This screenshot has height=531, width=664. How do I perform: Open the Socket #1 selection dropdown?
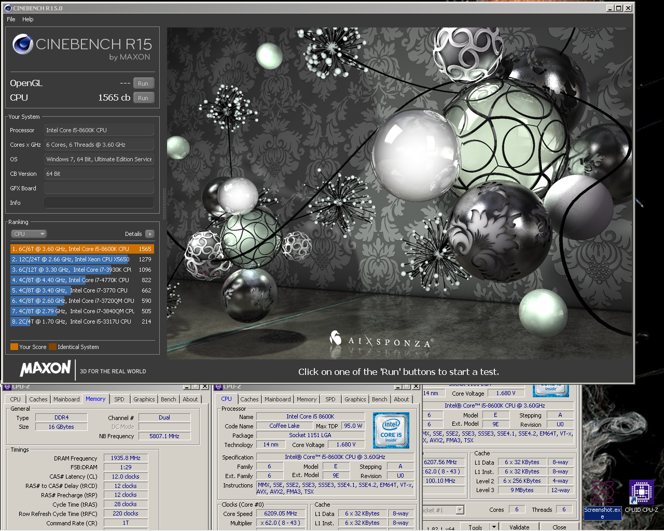[x=459, y=510]
